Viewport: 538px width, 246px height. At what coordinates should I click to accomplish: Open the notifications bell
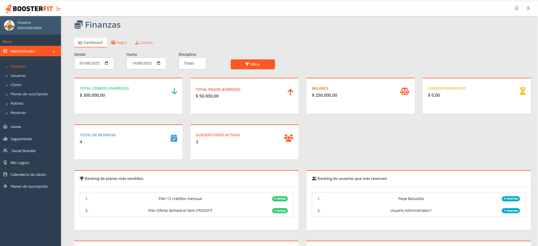point(516,8)
